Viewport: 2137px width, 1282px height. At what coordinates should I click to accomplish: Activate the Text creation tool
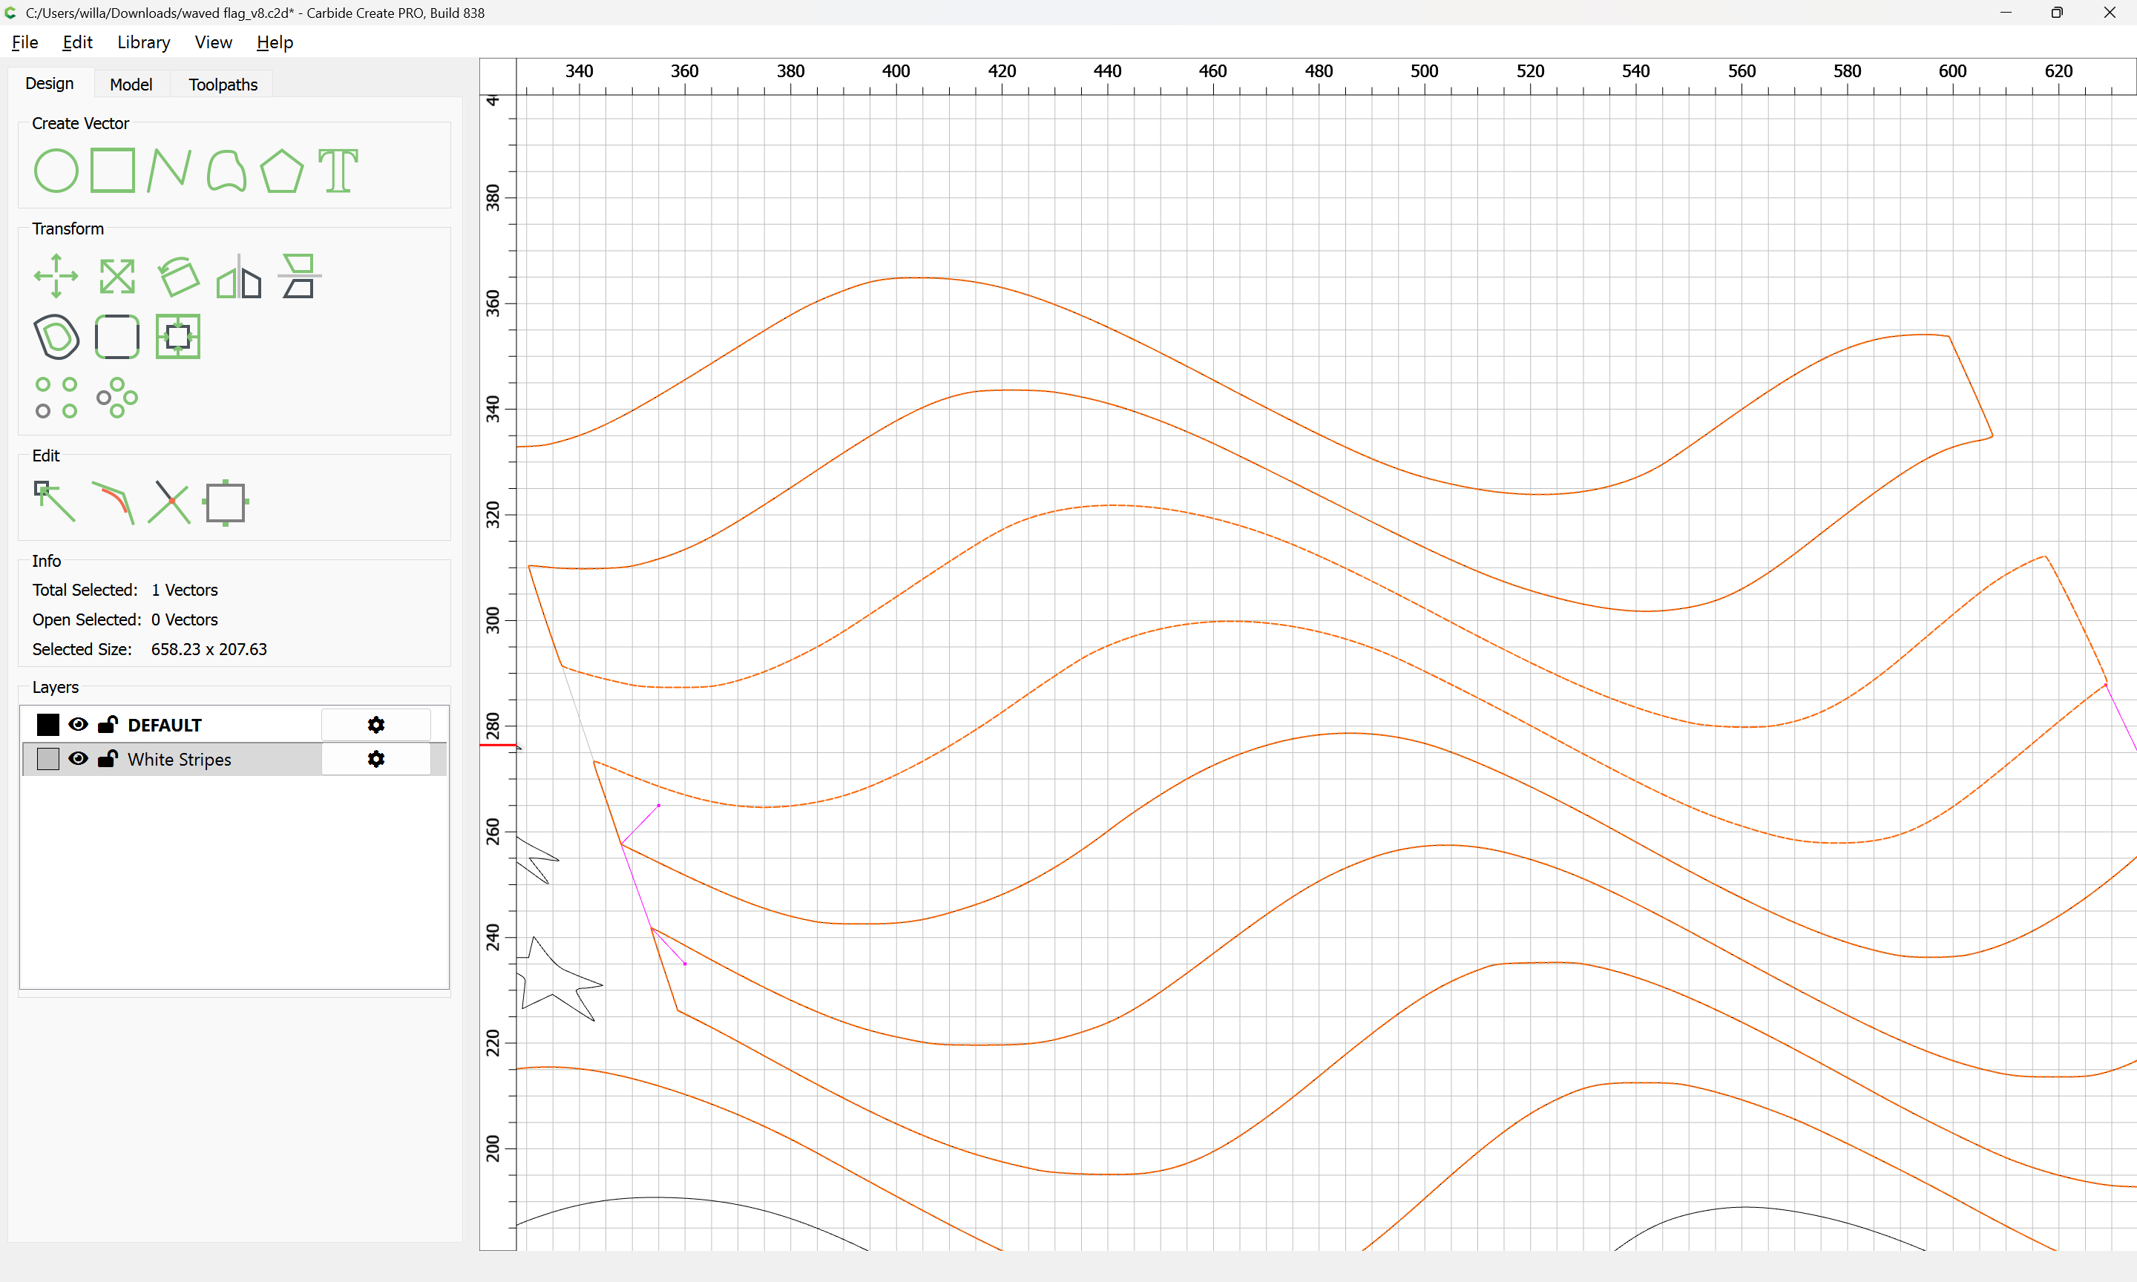coord(338,170)
